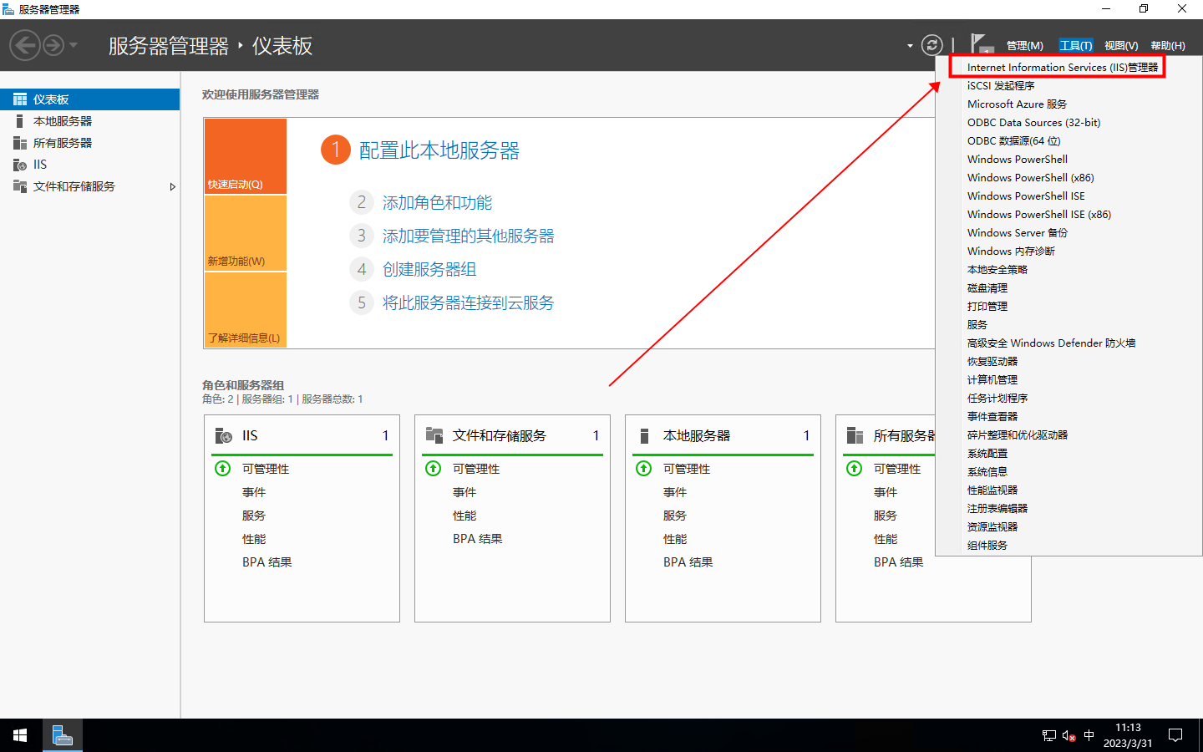This screenshot has height=752, width=1203.
Task: Click the network tray icon
Action: pyautogui.click(x=1049, y=735)
